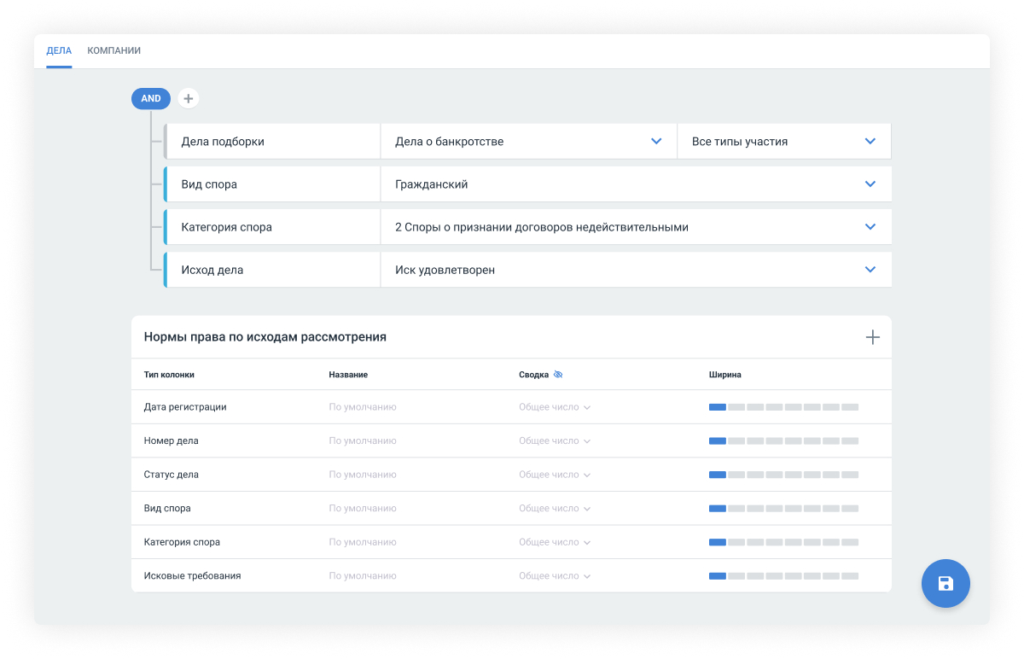Switch to the Компании tab
Screen dimensions: 1024x659
(113, 51)
